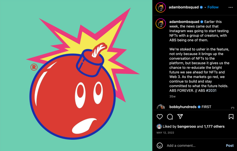237x151 pixels.
Task: Save post with the bookmark icon
Action: (x=231, y=117)
